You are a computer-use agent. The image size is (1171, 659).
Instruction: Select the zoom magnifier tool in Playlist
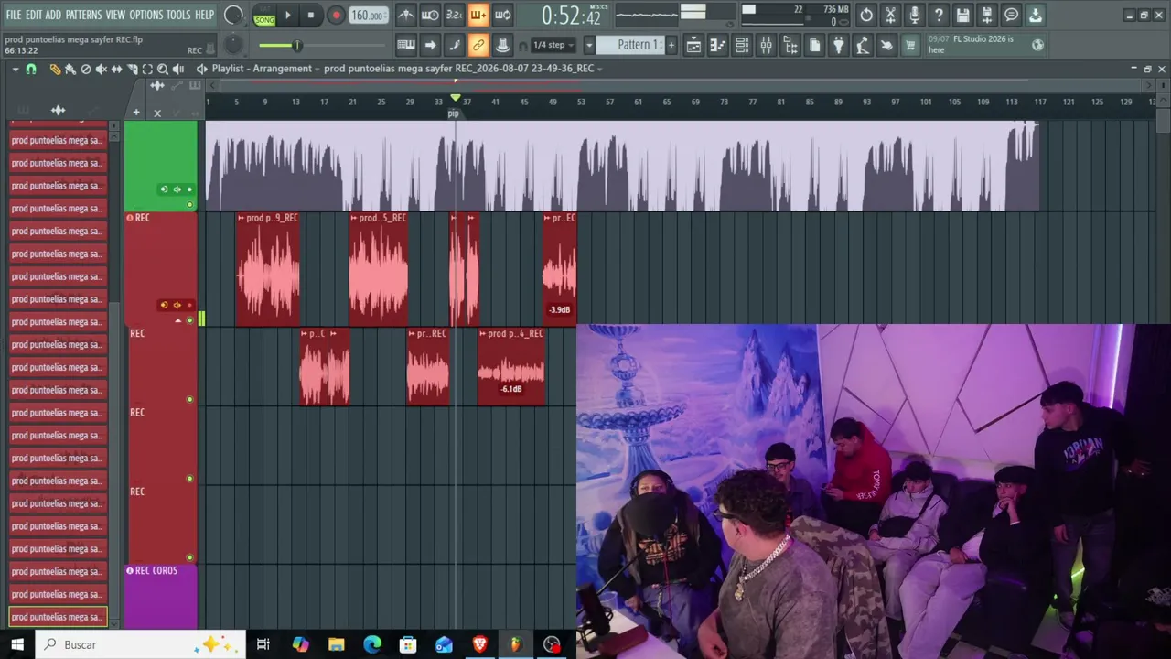(x=163, y=69)
